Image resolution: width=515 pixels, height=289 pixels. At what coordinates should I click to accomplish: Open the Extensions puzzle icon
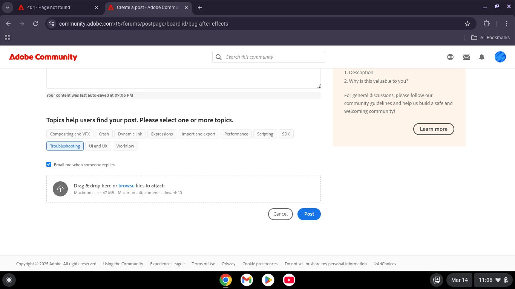[487, 24]
